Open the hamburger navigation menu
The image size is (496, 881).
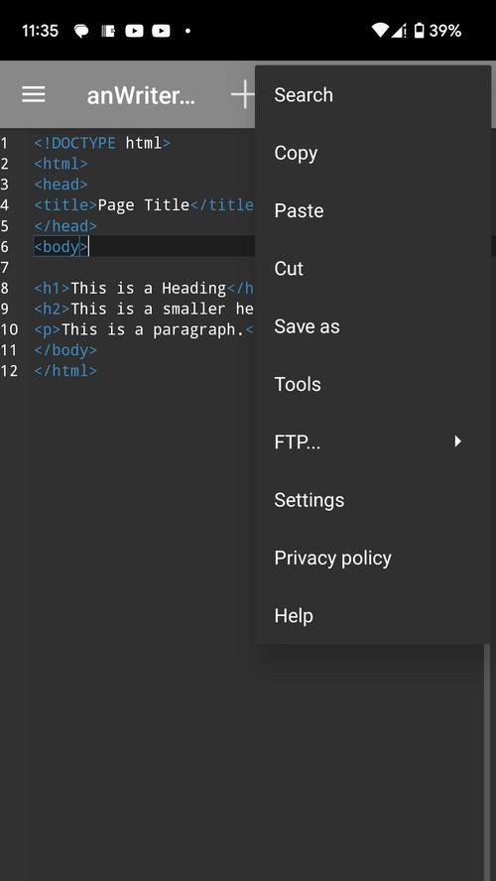point(33,95)
